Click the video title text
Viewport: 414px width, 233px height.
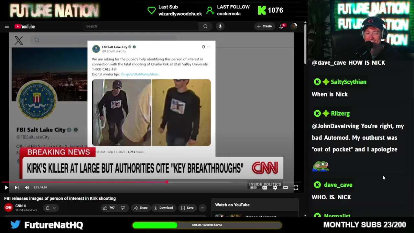pyautogui.click(x=60, y=198)
